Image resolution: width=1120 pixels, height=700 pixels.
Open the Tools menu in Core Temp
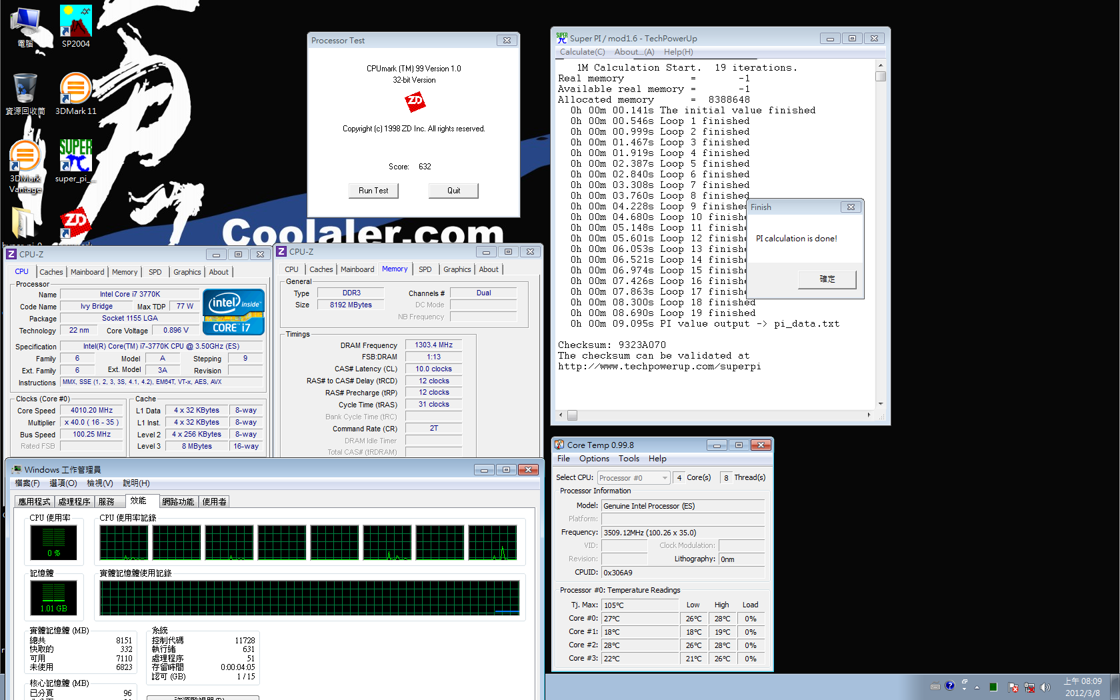click(x=629, y=459)
